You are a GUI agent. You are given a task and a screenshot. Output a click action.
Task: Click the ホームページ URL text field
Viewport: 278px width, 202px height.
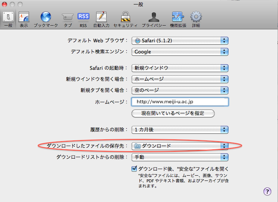tap(180, 102)
